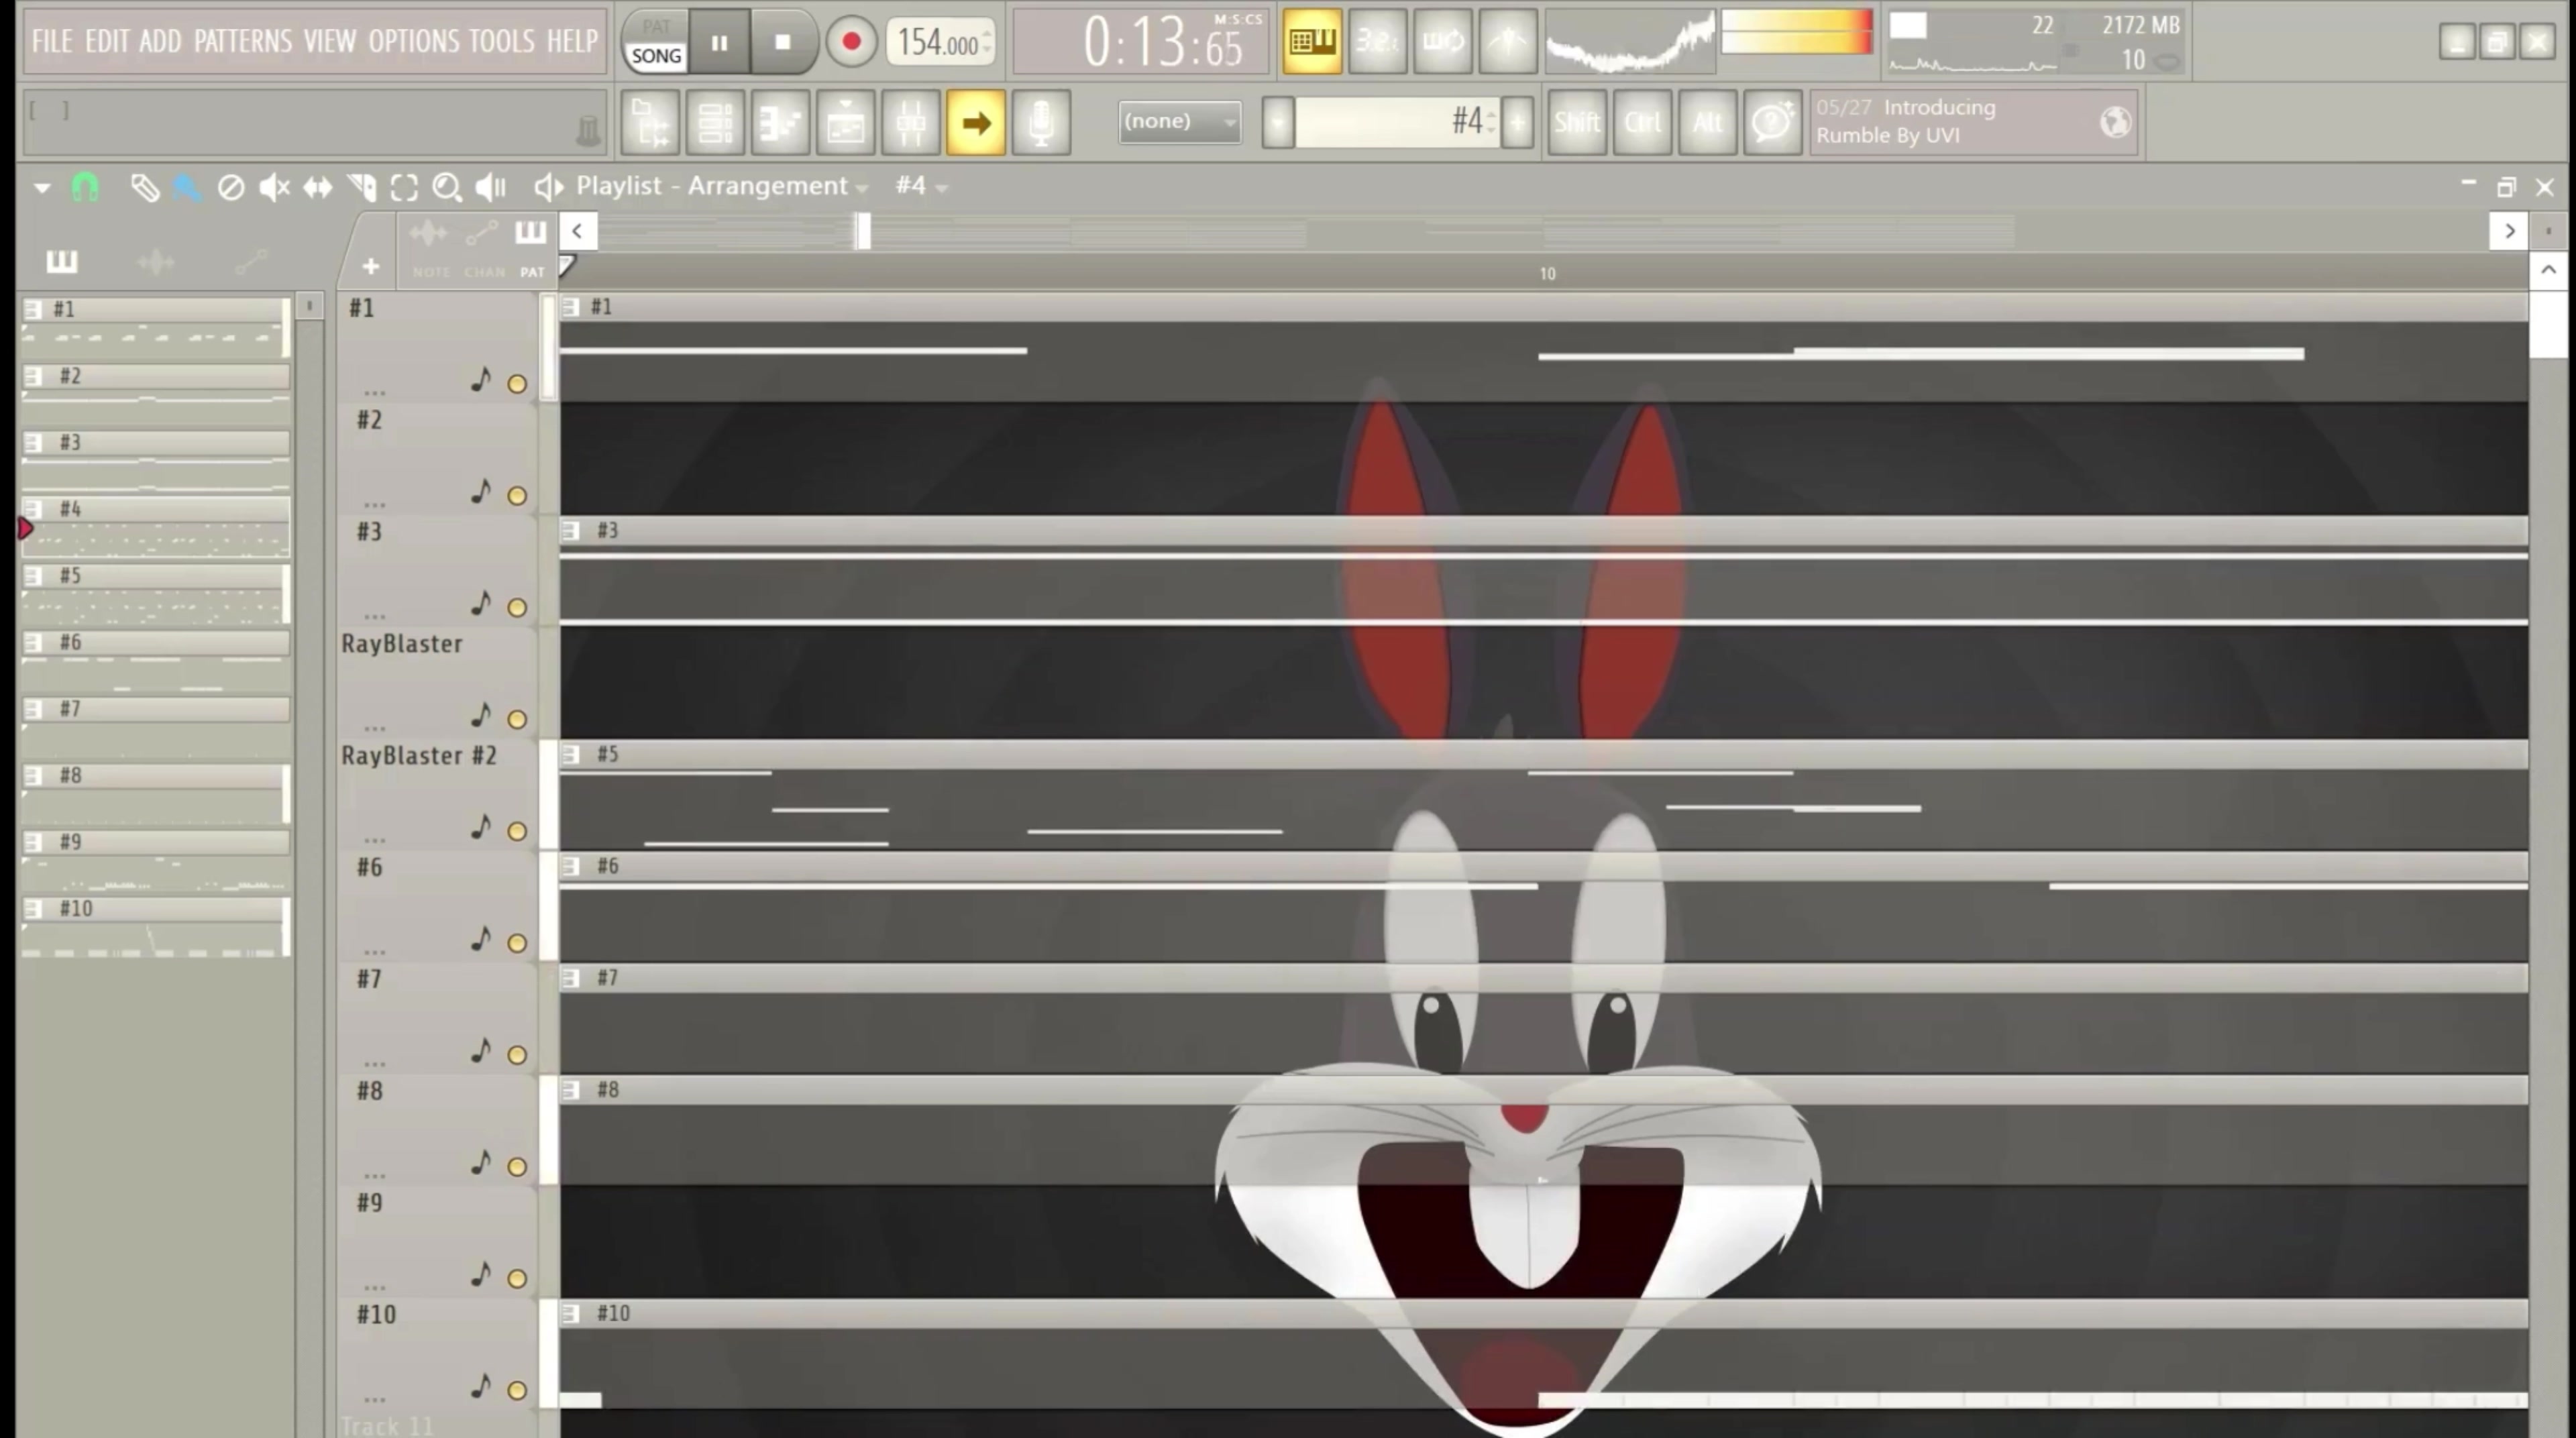Open the HELP menu
Screen dimensions: 2576x1438
tap(572, 41)
